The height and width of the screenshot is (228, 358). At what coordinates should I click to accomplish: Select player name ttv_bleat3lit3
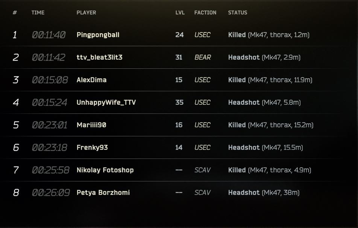coord(100,57)
